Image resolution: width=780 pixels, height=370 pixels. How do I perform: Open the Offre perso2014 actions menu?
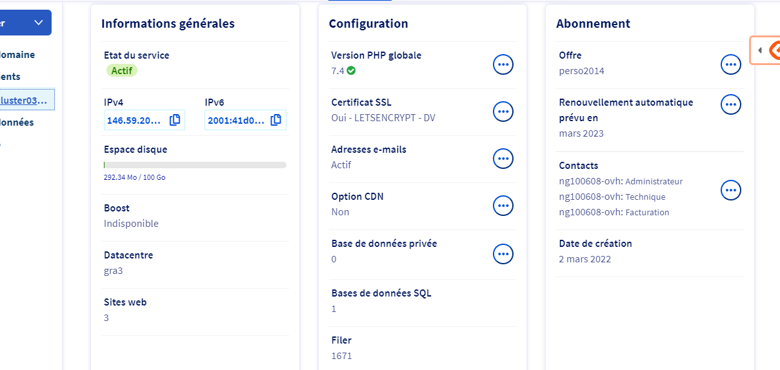coord(730,64)
